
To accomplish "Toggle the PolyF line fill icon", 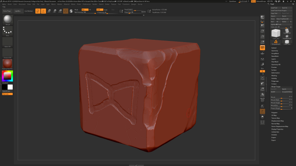I will [263, 100].
